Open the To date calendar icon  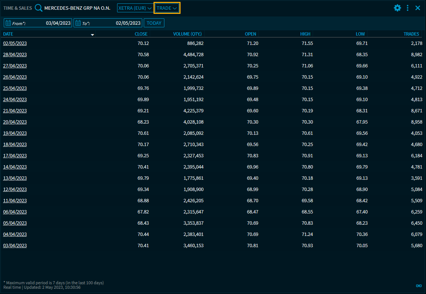tap(78, 23)
